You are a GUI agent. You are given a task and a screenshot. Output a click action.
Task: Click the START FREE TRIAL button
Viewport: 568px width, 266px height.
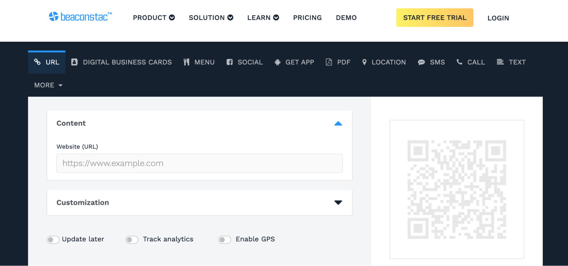click(x=435, y=18)
